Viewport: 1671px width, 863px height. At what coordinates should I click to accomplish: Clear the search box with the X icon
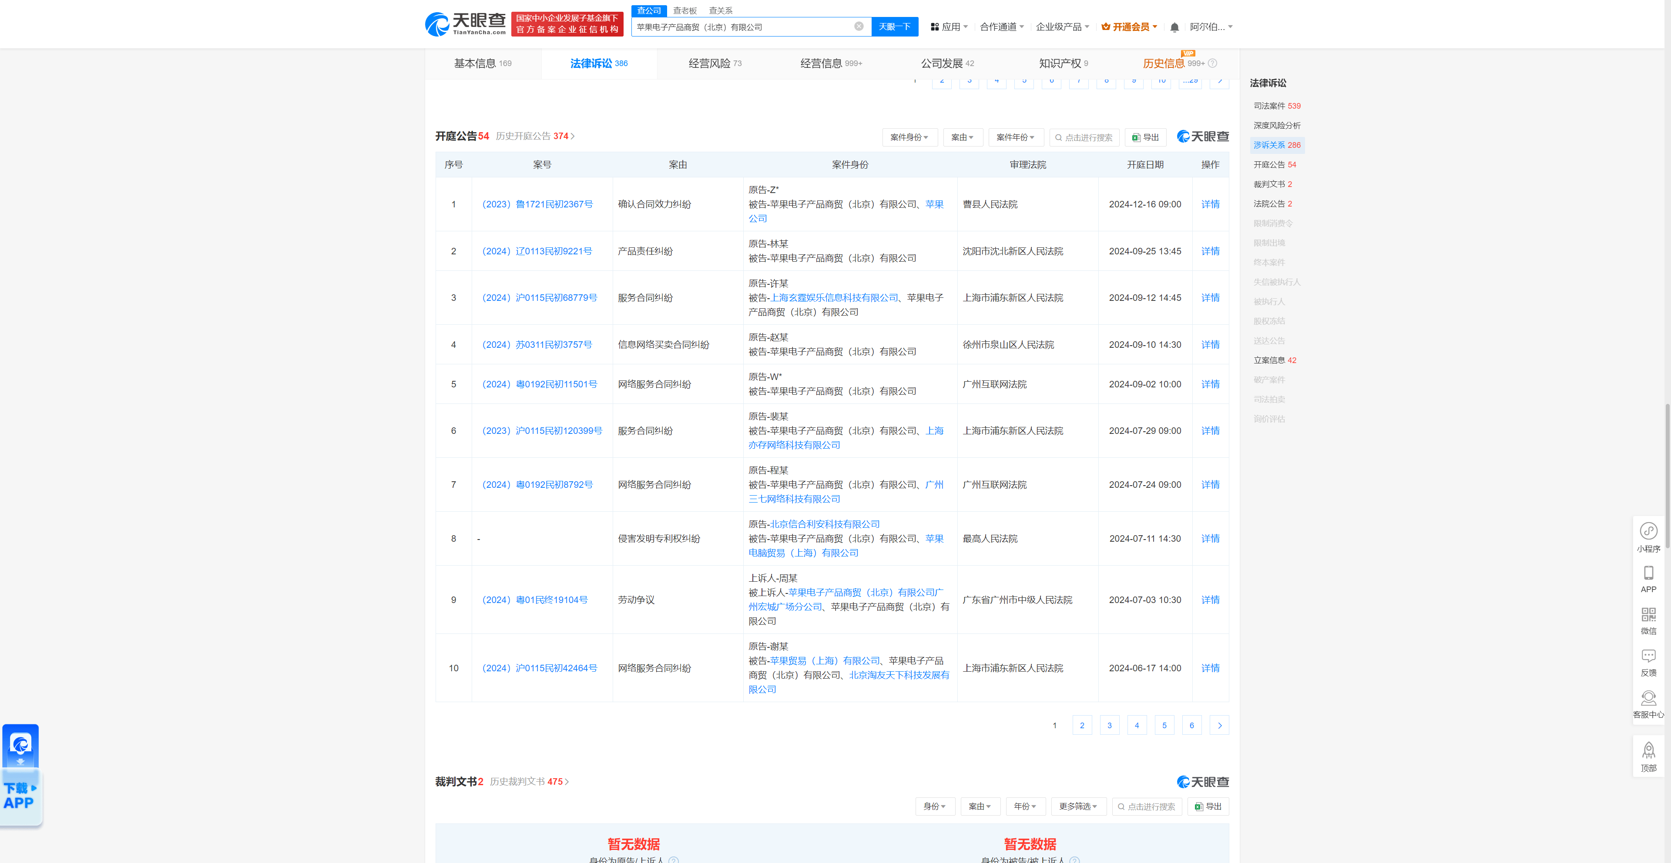click(x=859, y=27)
